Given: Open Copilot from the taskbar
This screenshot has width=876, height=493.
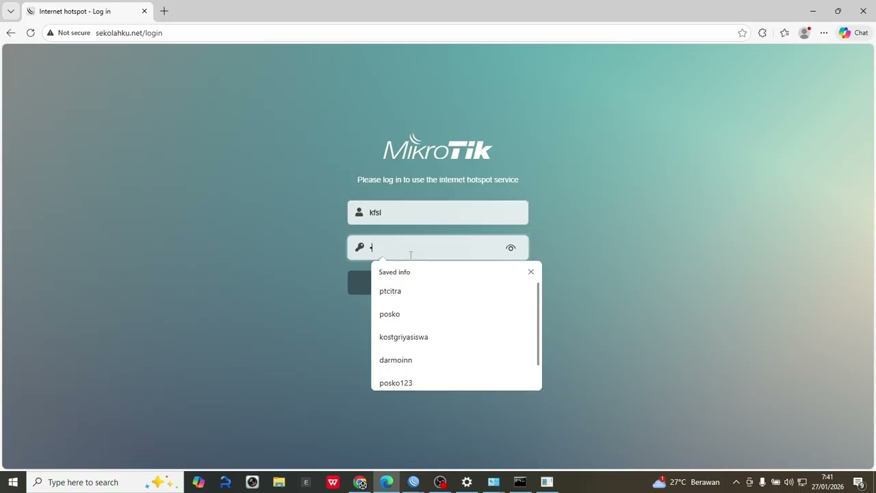Looking at the screenshot, I should 198,482.
